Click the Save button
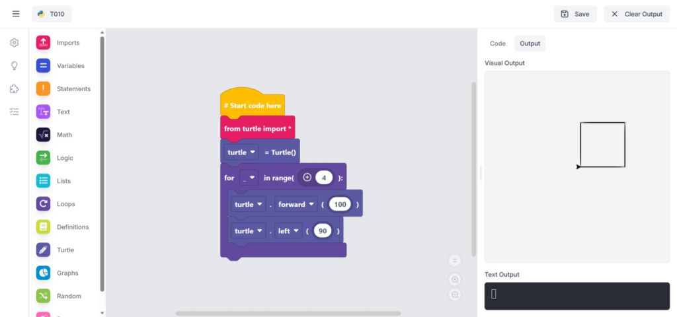The width and height of the screenshot is (677, 317). pyautogui.click(x=575, y=14)
